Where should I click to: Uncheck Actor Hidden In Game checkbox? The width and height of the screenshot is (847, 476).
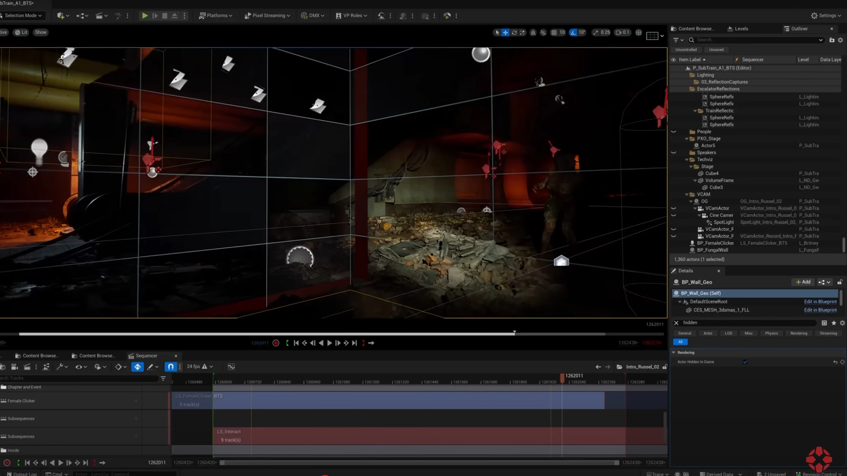coord(745,362)
